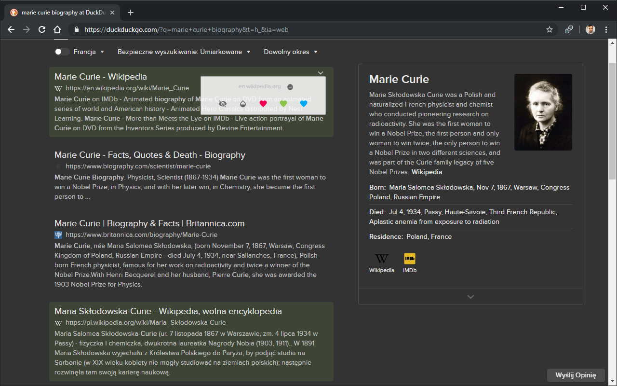Open a new browser tab

pos(131,13)
